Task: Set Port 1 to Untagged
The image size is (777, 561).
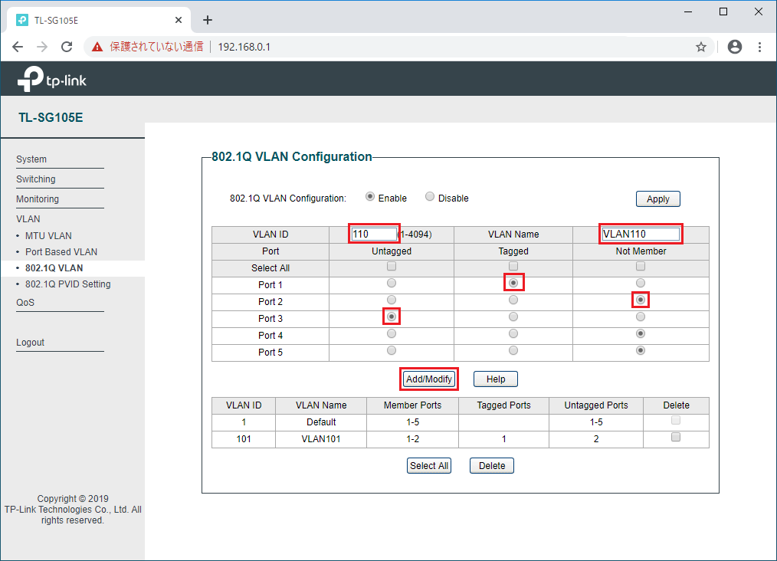Action: (x=392, y=283)
